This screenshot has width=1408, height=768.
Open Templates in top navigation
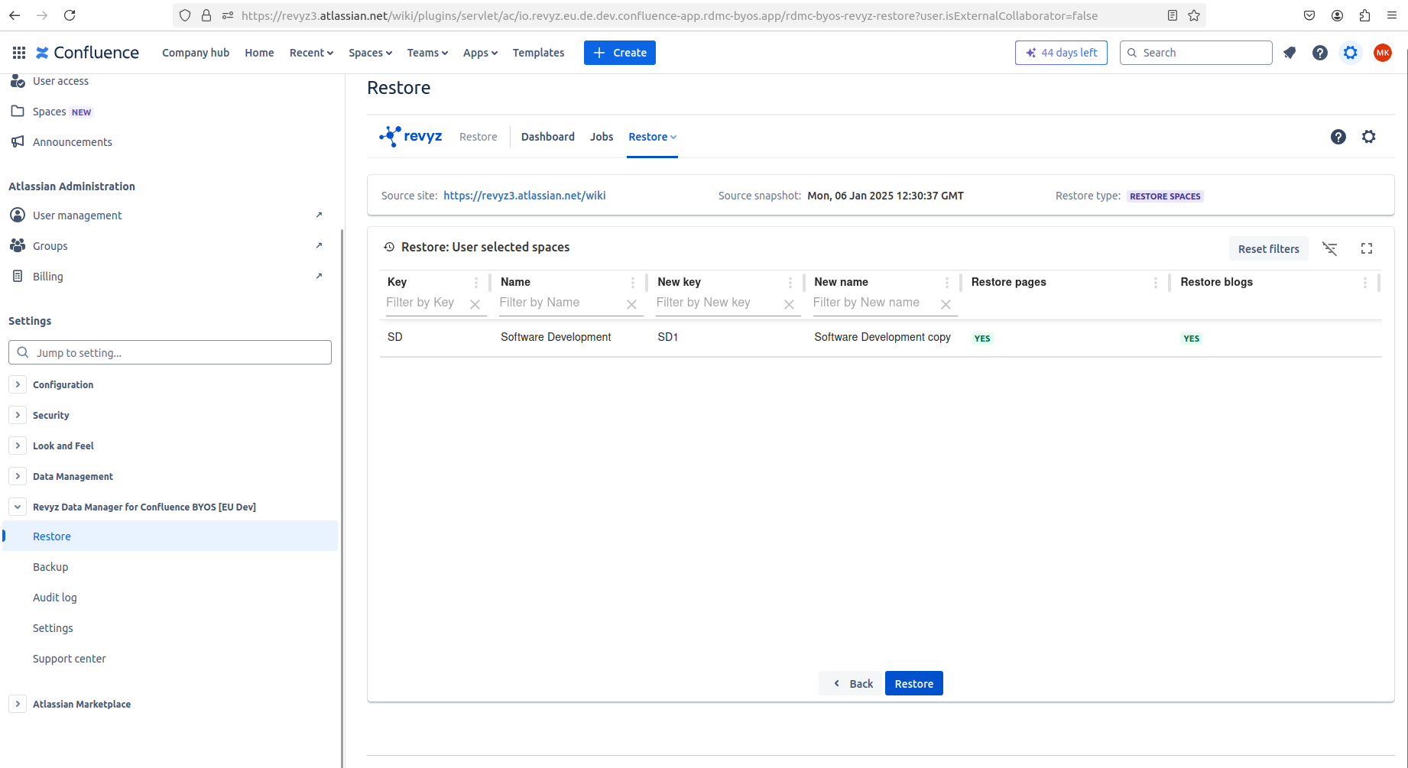[538, 53]
